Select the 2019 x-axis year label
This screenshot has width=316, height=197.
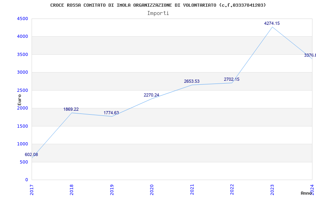click(112, 190)
